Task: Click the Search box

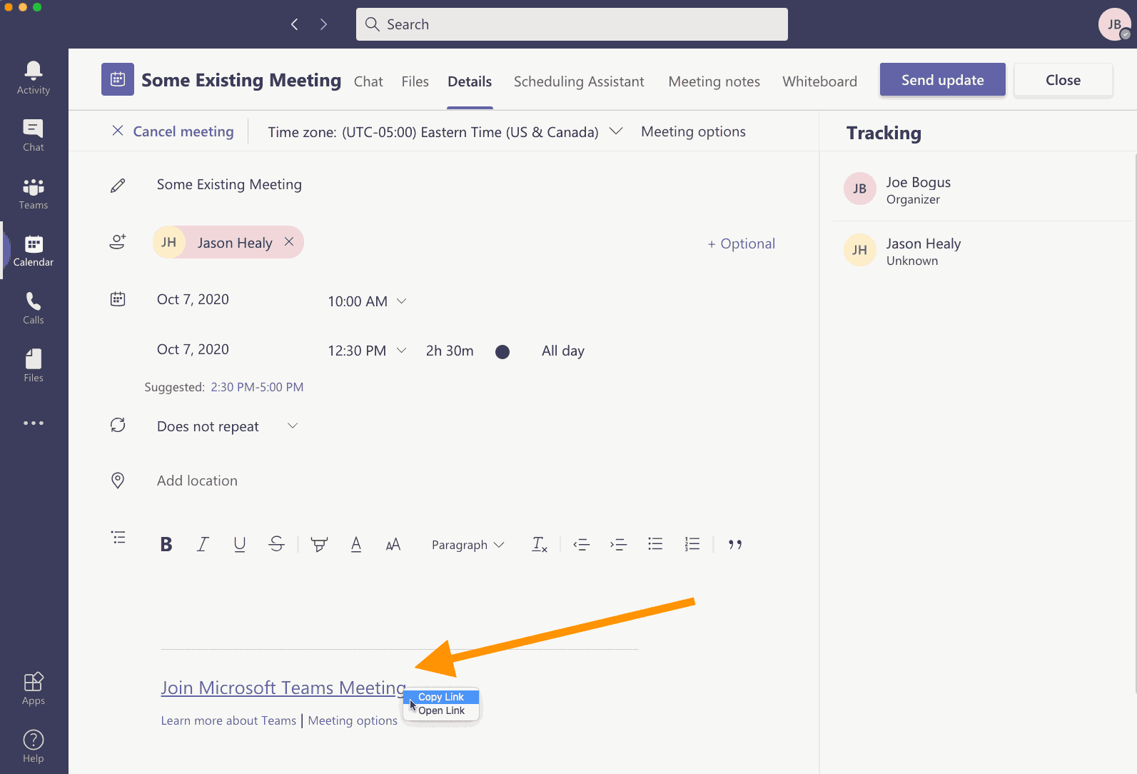Action: tap(572, 24)
